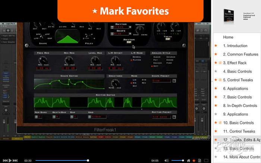Select Crunch analog style
The width and height of the screenshot is (261, 163).
click(x=171, y=57)
